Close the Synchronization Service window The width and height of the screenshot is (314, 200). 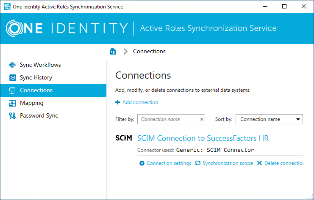(x=303, y=7)
